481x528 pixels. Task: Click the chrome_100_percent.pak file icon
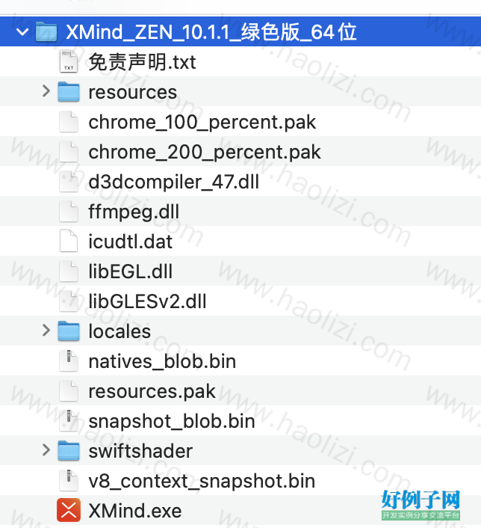69,122
